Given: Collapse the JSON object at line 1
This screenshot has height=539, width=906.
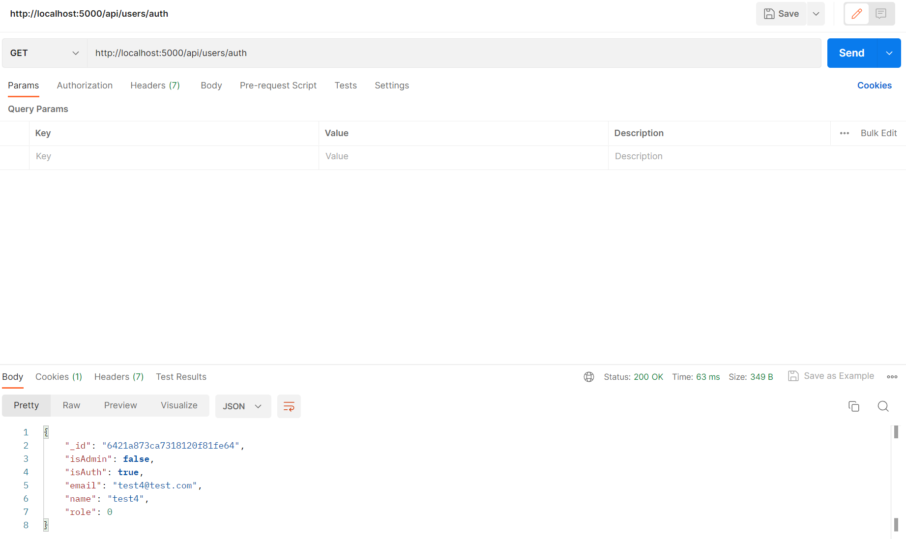Looking at the screenshot, I should [x=46, y=432].
